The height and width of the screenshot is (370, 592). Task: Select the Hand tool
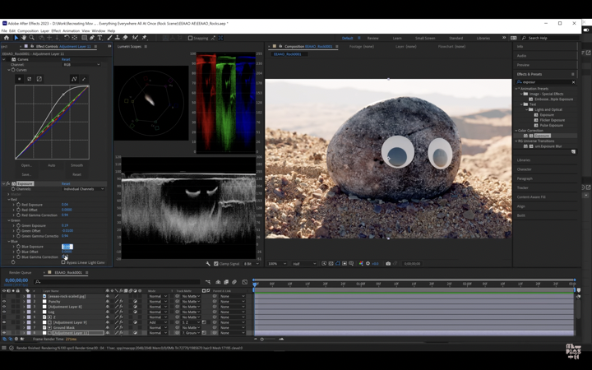(x=24, y=38)
